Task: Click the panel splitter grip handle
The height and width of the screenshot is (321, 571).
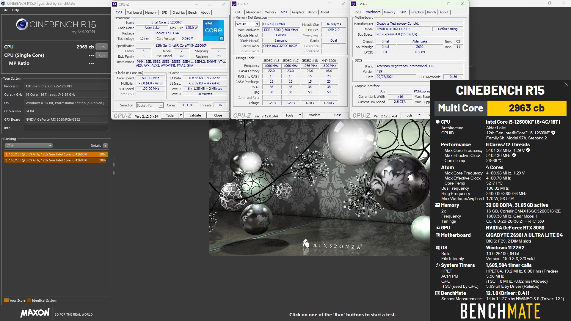Action: (114, 167)
